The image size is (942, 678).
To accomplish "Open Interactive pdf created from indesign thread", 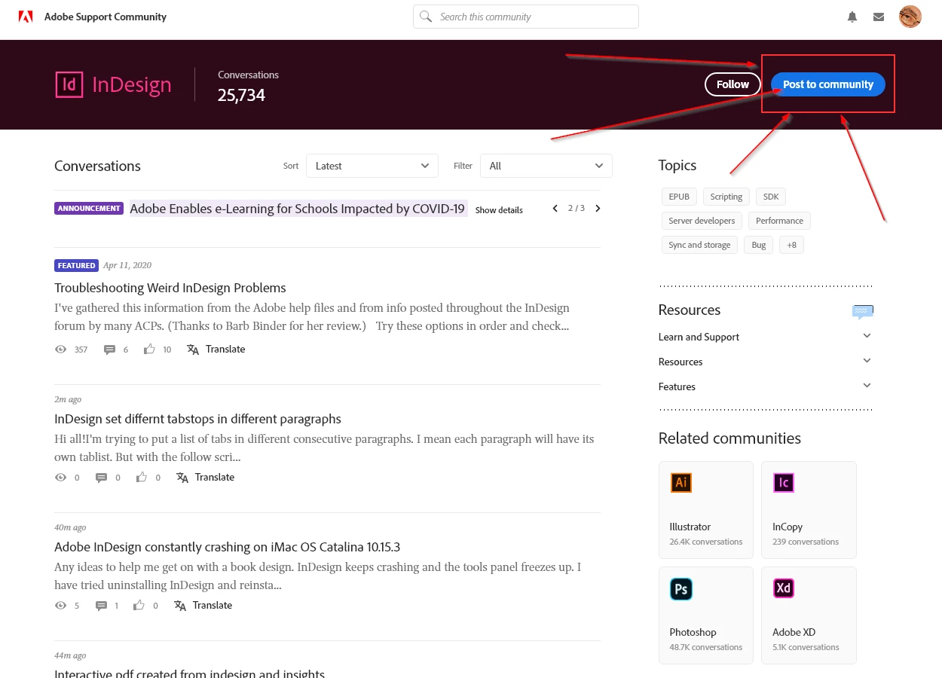I will [x=189, y=673].
